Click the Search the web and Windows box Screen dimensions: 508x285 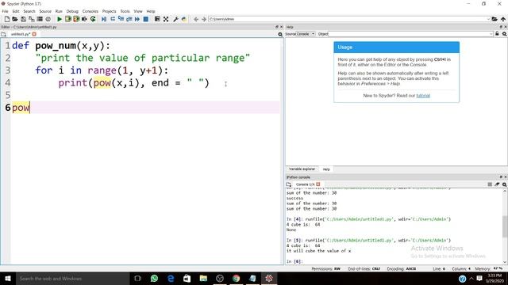point(72,278)
